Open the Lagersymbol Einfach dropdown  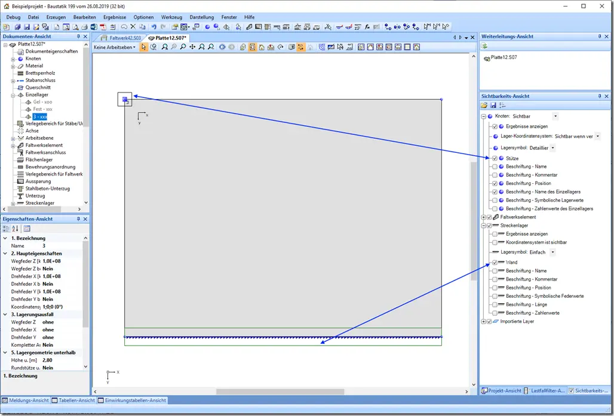[552, 252]
